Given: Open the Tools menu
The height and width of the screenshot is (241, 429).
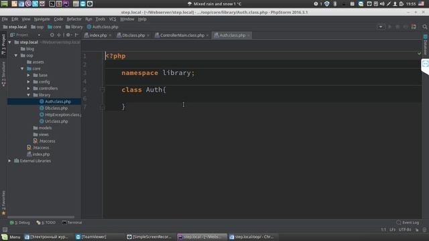Looking at the screenshot, I should click(100, 19).
